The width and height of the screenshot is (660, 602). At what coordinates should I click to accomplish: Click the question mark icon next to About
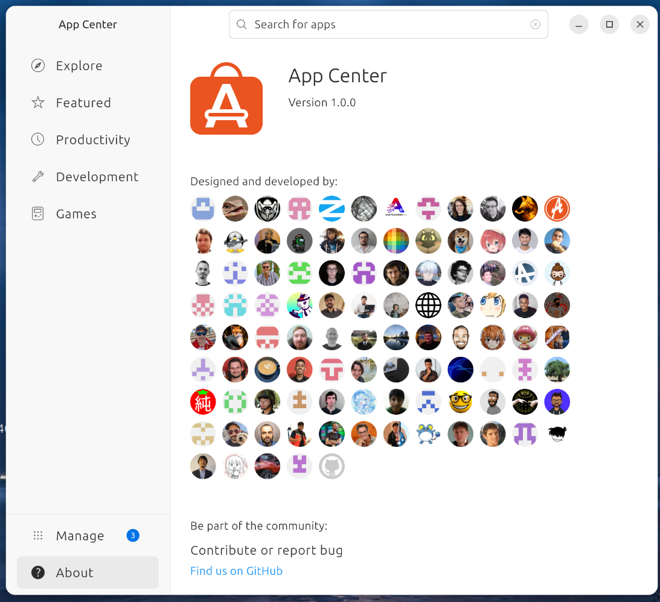pyautogui.click(x=37, y=572)
